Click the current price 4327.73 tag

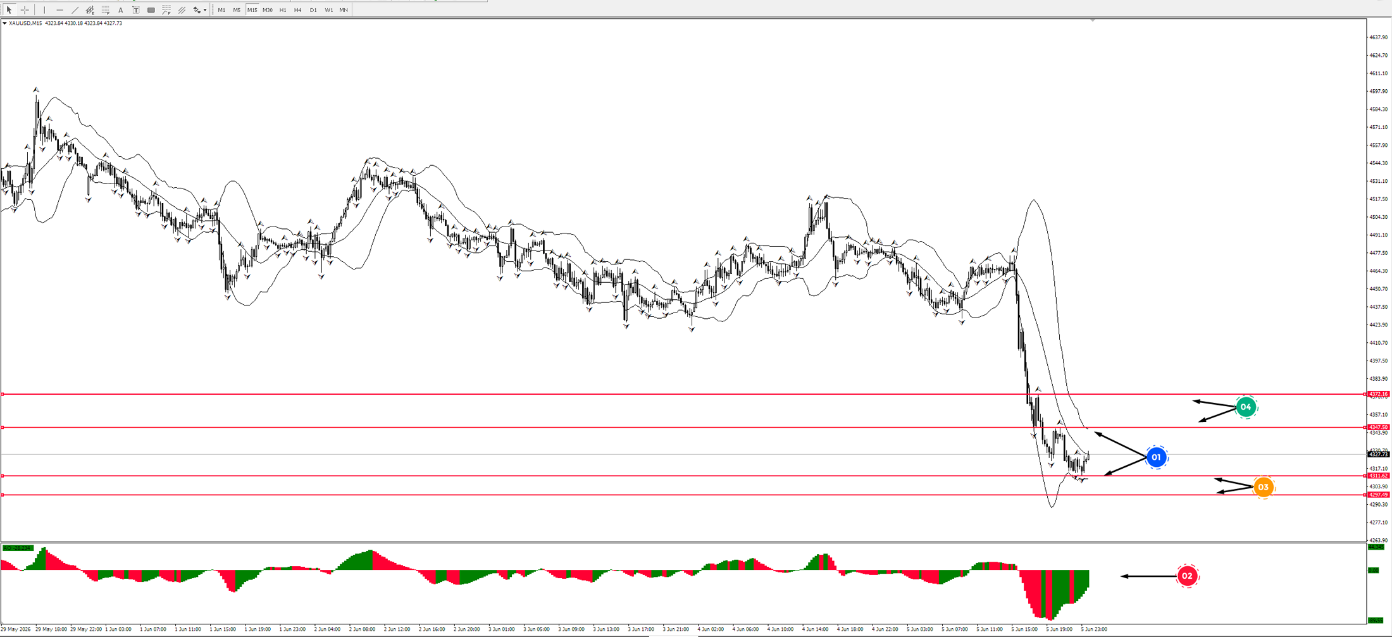coord(1379,454)
